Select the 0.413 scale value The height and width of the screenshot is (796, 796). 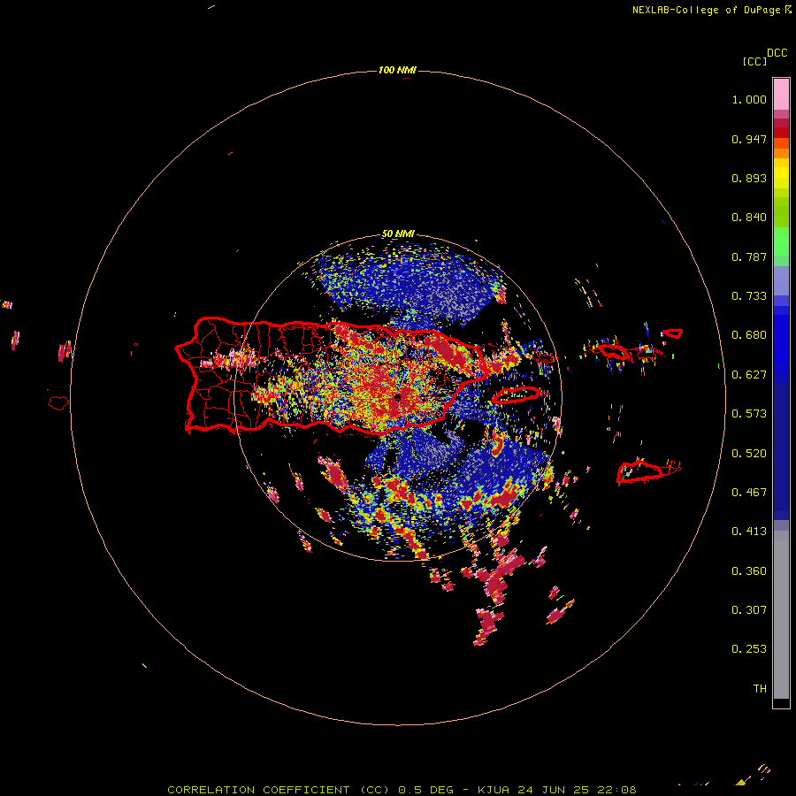pyautogui.click(x=749, y=532)
